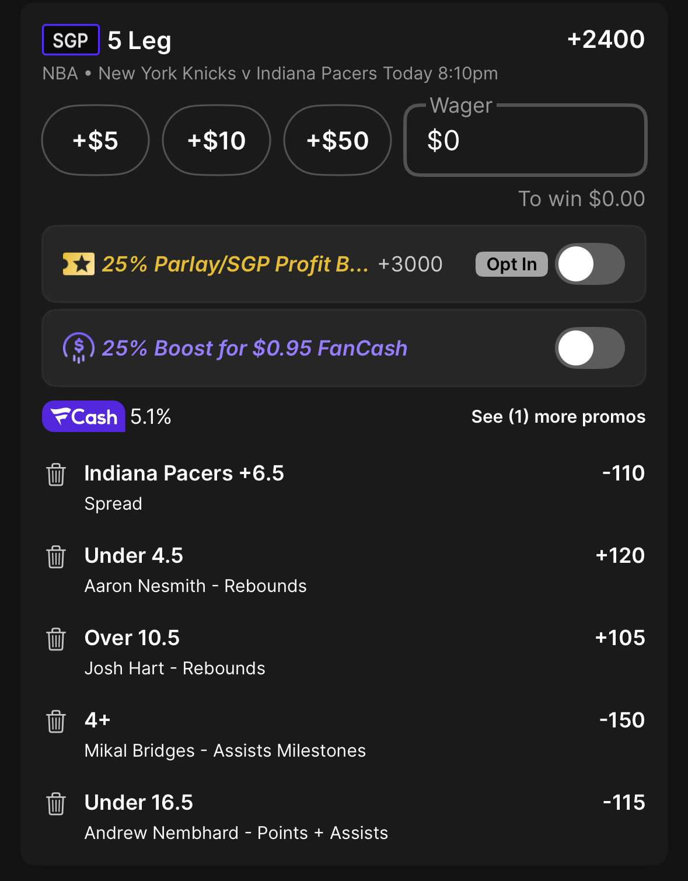Turn on 25% Boost for FanCash toggle

pos(589,348)
